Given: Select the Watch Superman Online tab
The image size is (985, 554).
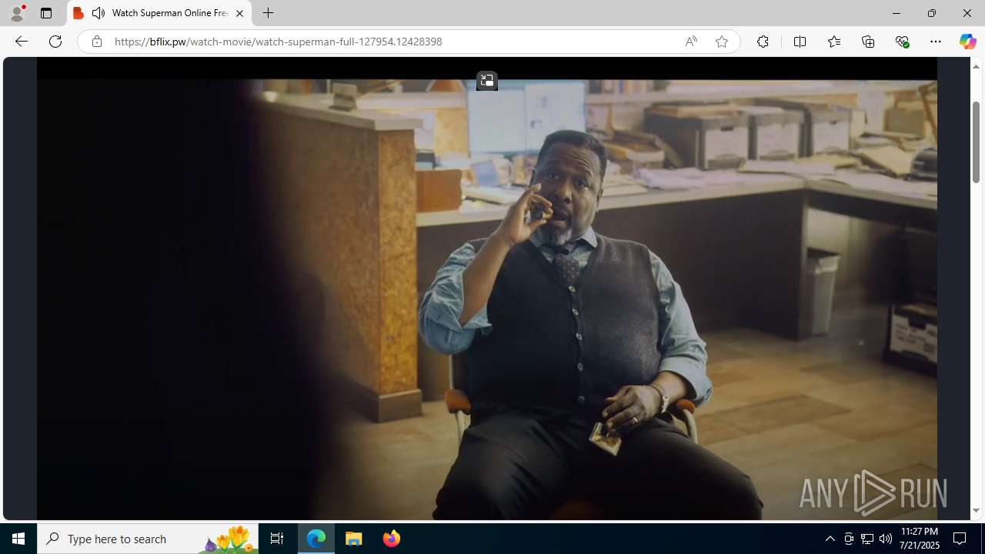Looking at the screenshot, I should click(159, 13).
